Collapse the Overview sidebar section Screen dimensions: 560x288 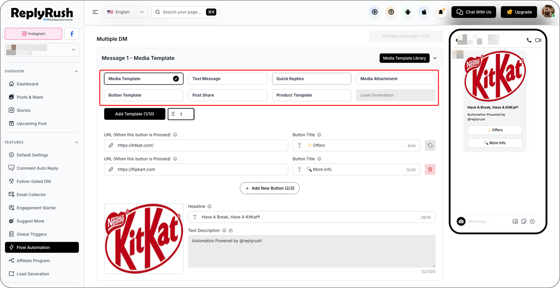[x=76, y=71]
